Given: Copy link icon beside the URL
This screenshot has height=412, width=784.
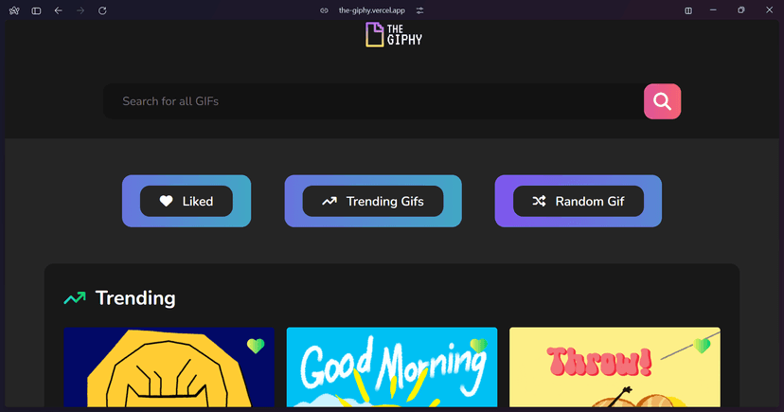Looking at the screenshot, I should click(324, 10).
